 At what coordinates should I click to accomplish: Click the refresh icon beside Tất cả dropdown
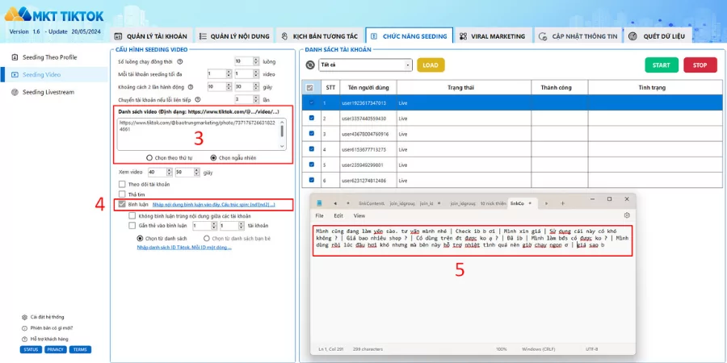click(310, 65)
